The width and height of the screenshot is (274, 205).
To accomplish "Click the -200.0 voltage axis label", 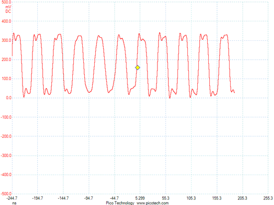I will (6, 136).
